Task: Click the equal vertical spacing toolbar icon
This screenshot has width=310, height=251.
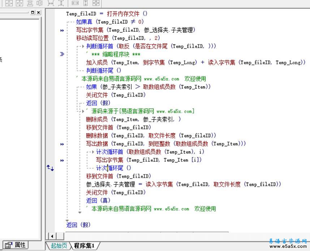Action: [x=61, y=3]
